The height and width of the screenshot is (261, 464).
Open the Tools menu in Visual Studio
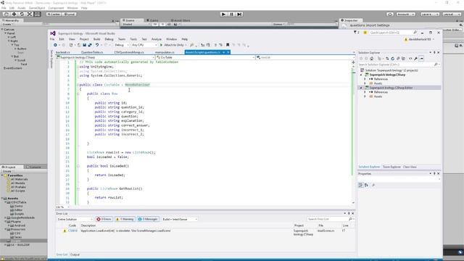[x=133, y=39]
